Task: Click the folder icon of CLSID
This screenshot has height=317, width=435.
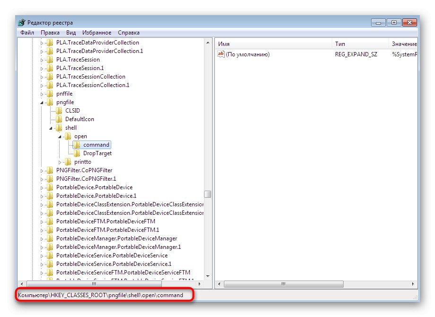Action: coord(59,111)
